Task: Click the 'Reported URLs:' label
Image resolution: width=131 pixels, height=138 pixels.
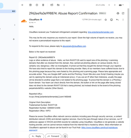Action: point(36,94)
